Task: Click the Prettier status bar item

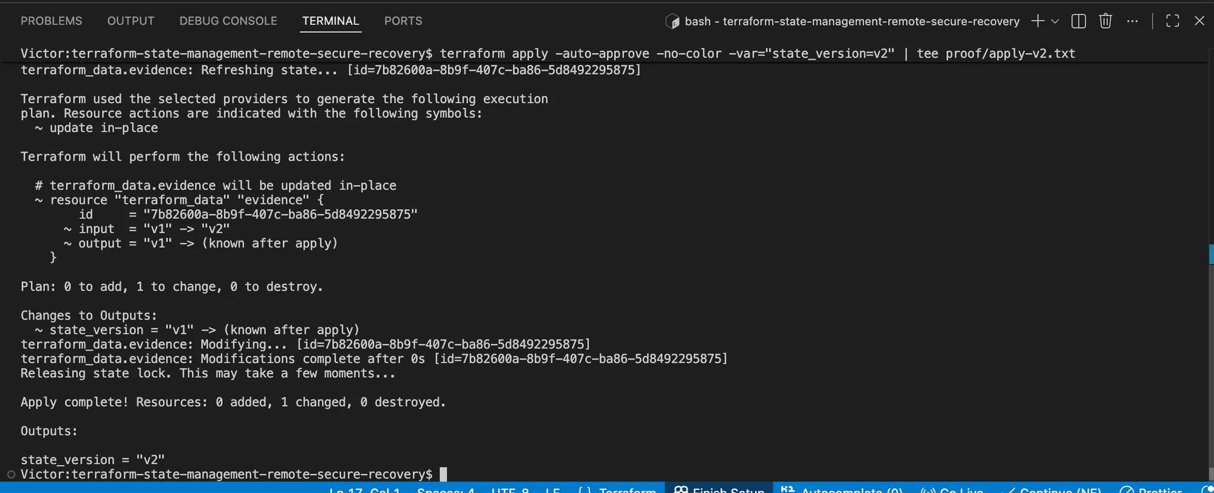Action: click(1151, 489)
